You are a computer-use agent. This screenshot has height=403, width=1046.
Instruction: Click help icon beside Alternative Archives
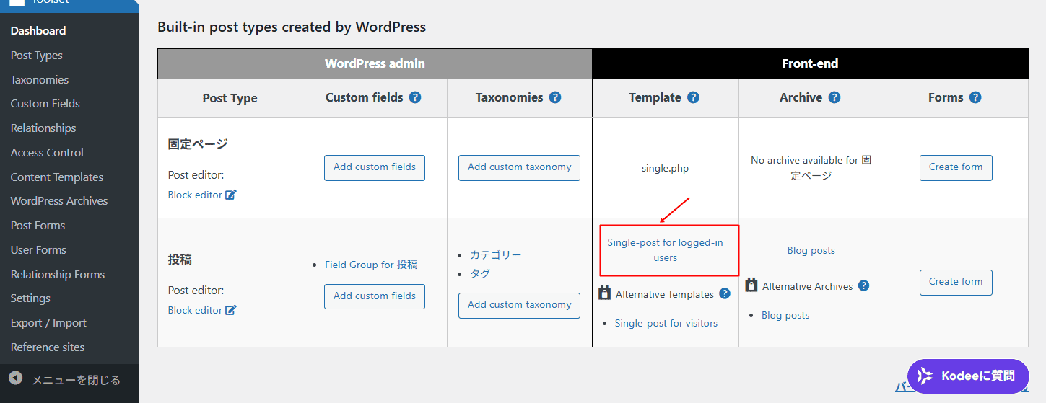point(863,285)
